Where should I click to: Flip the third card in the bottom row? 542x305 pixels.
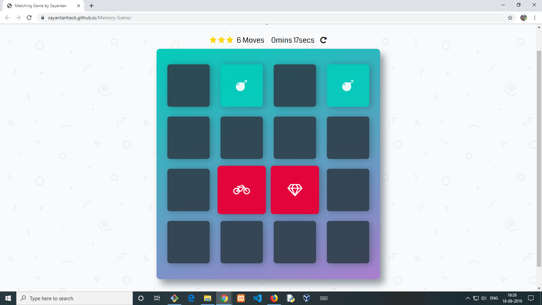[x=295, y=242]
